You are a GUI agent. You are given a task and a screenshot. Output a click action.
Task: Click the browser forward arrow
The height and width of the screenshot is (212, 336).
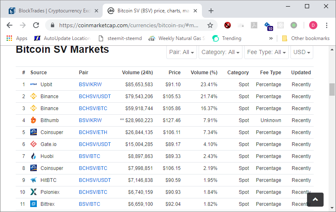pos(23,25)
